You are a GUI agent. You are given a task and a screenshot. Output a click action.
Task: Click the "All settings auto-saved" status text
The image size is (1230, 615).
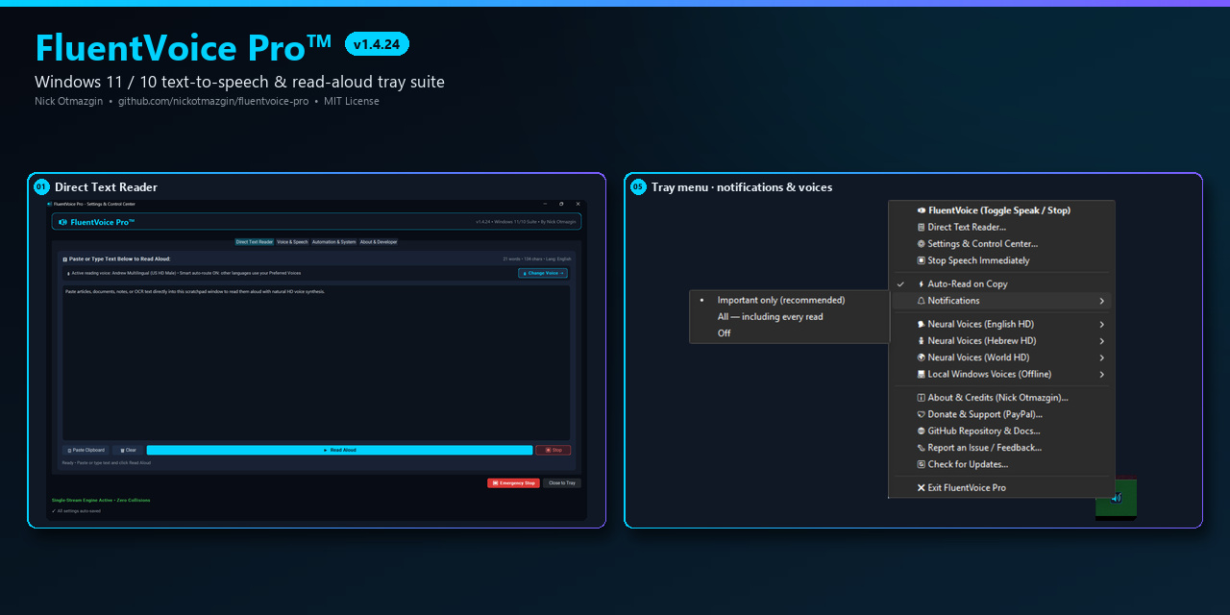[x=76, y=511]
